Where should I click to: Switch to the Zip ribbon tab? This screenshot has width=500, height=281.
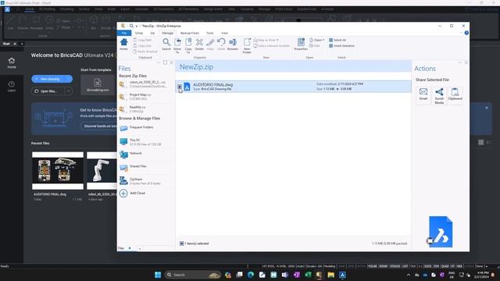click(x=152, y=33)
